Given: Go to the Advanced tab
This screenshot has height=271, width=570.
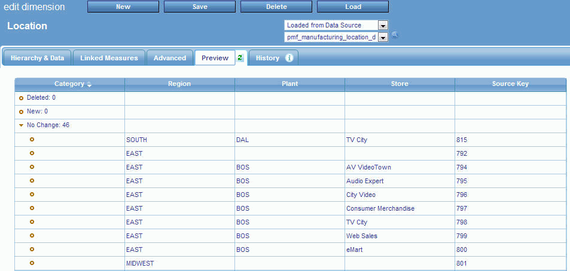Looking at the screenshot, I should [x=170, y=58].
